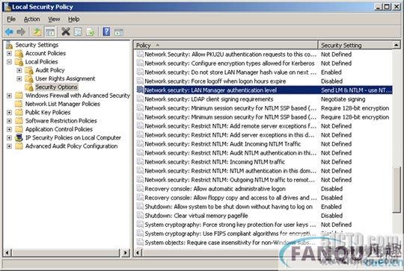404x271 pixels.
Task: Select 'Force strong key protection for user keys' policy
Action: click(x=230, y=225)
